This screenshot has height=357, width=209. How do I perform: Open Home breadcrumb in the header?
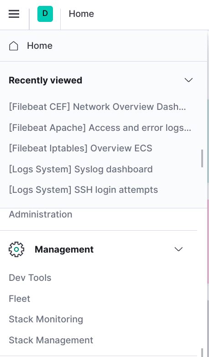coord(81,14)
